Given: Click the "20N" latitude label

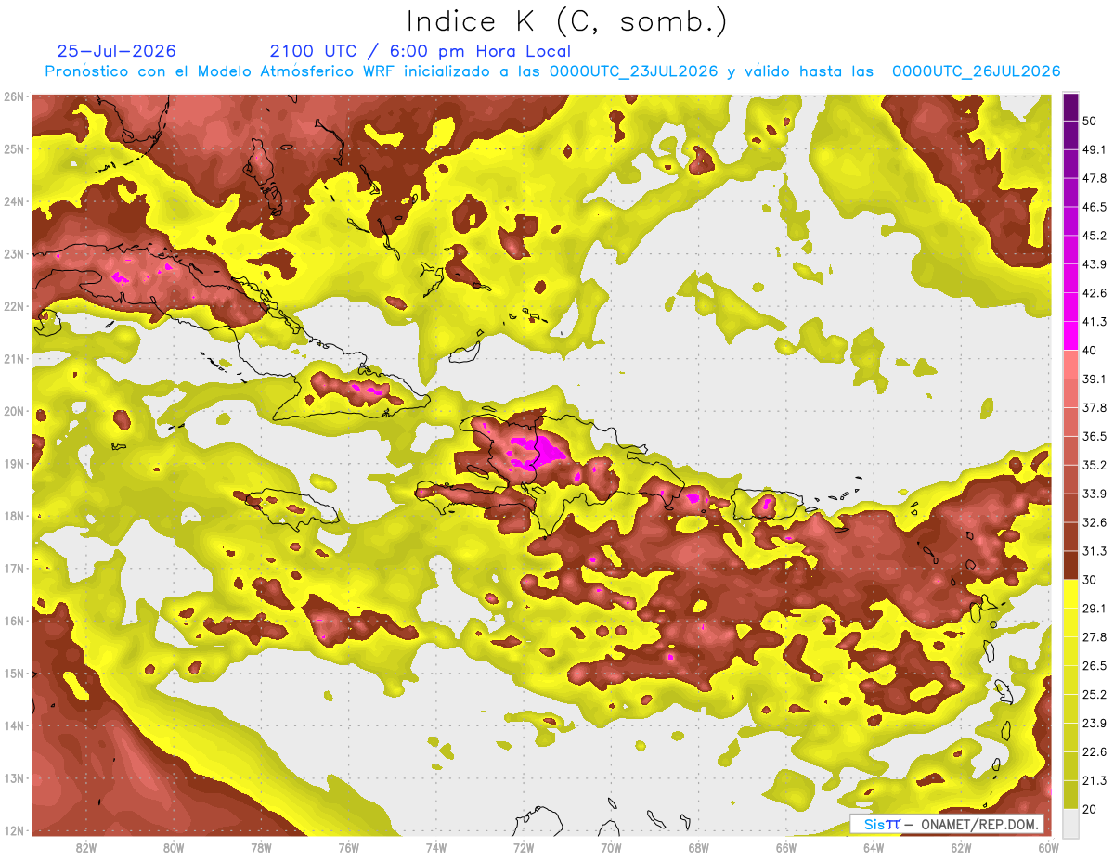Looking at the screenshot, I should click(13, 411).
